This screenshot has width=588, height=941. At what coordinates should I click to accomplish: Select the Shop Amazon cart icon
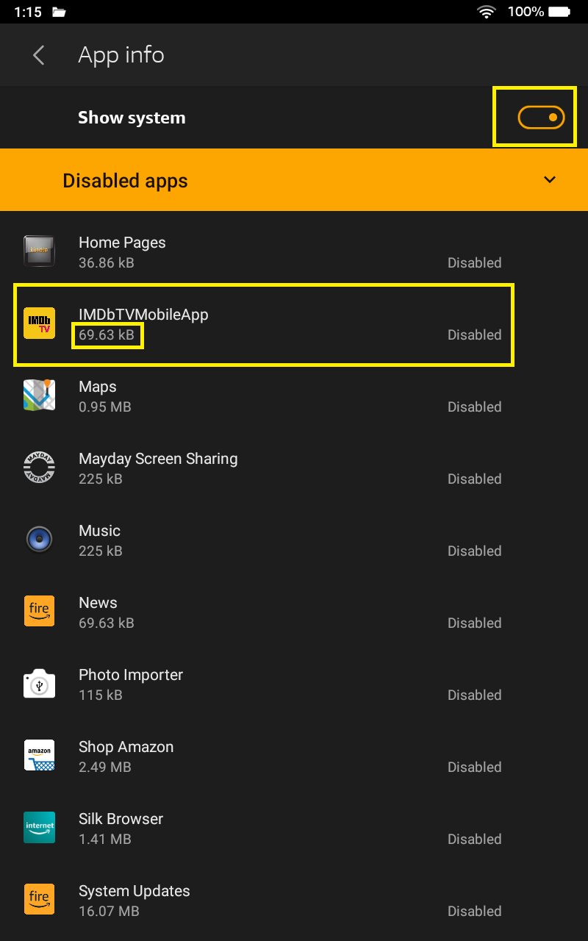coord(39,755)
